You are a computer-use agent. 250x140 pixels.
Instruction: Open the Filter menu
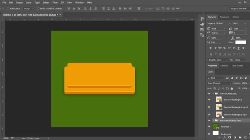pos(55,3)
